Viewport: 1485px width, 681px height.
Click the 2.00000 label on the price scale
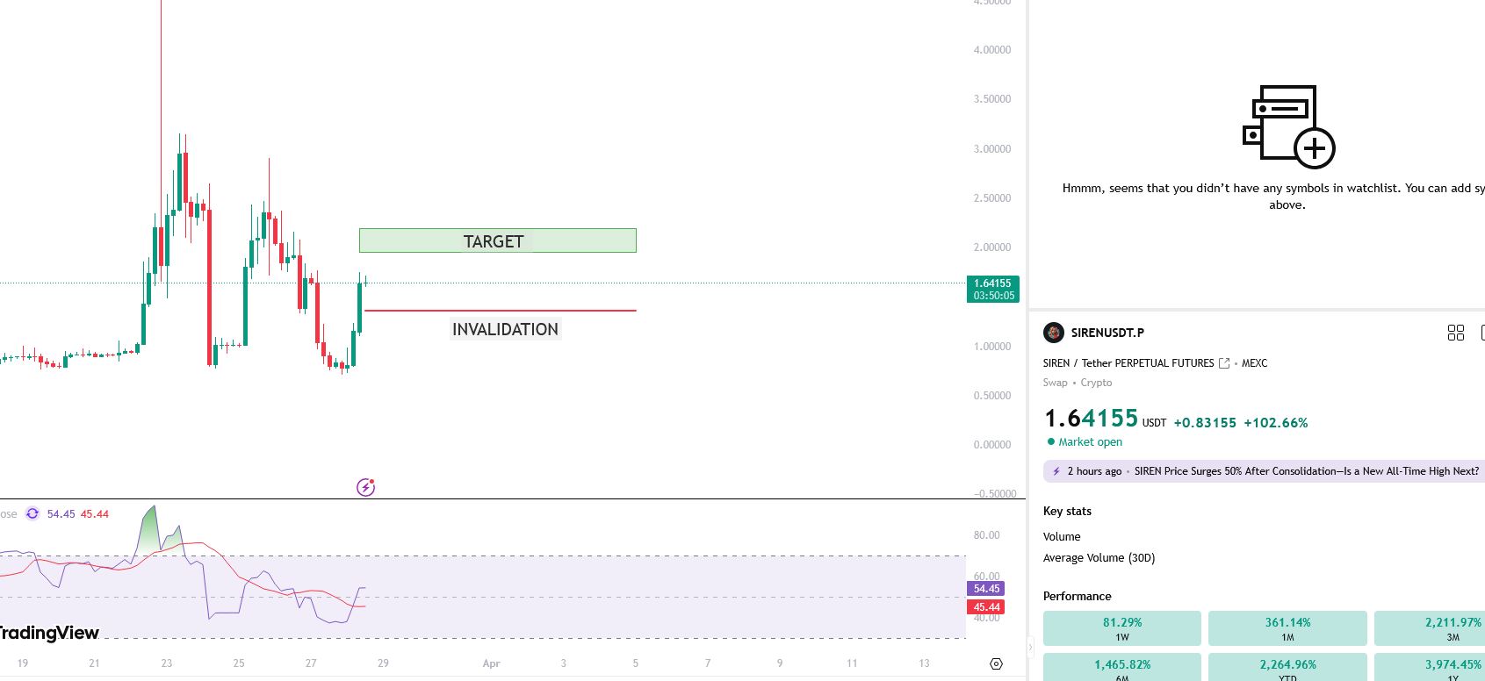991,247
